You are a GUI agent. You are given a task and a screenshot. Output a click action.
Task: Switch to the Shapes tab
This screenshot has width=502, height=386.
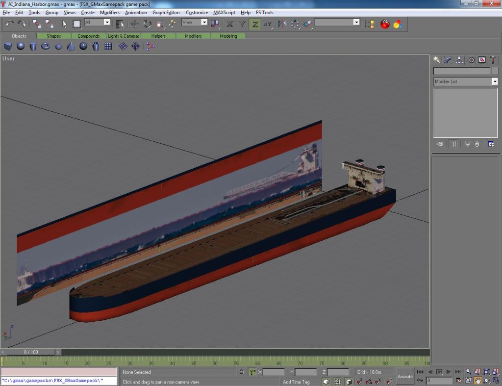click(54, 36)
